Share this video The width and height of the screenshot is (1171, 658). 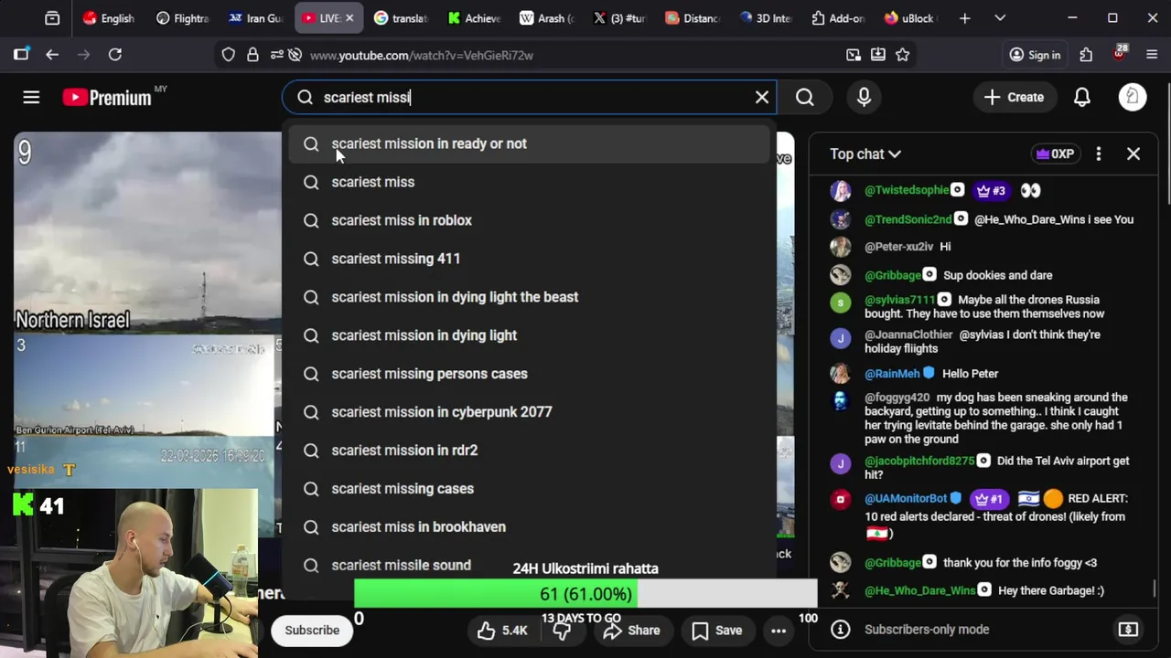pyautogui.click(x=631, y=631)
